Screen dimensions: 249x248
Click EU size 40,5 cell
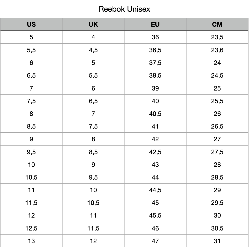click(x=155, y=114)
